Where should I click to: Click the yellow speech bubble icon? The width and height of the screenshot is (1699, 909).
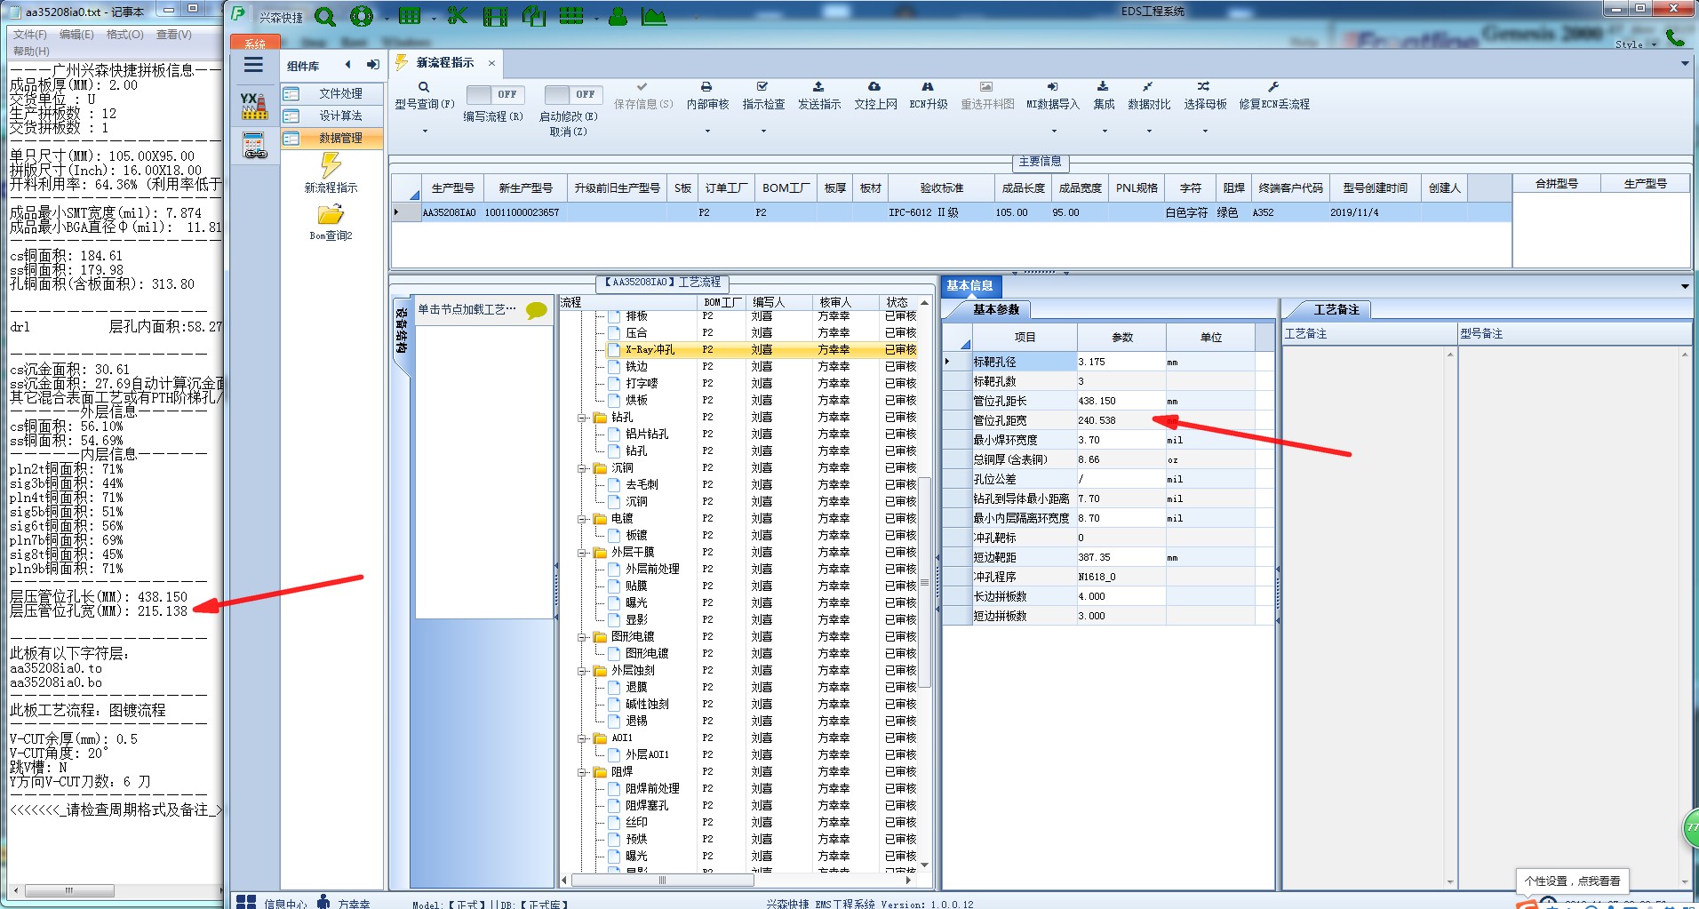point(536,310)
